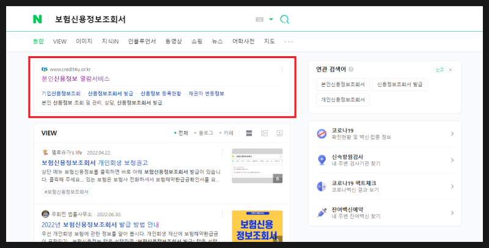Open the yellow 보험신용 정보조회서 thumbnail

point(257,226)
